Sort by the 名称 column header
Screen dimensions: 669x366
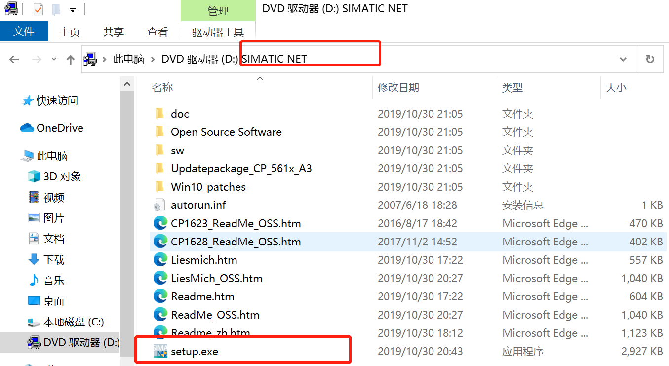click(x=162, y=88)
